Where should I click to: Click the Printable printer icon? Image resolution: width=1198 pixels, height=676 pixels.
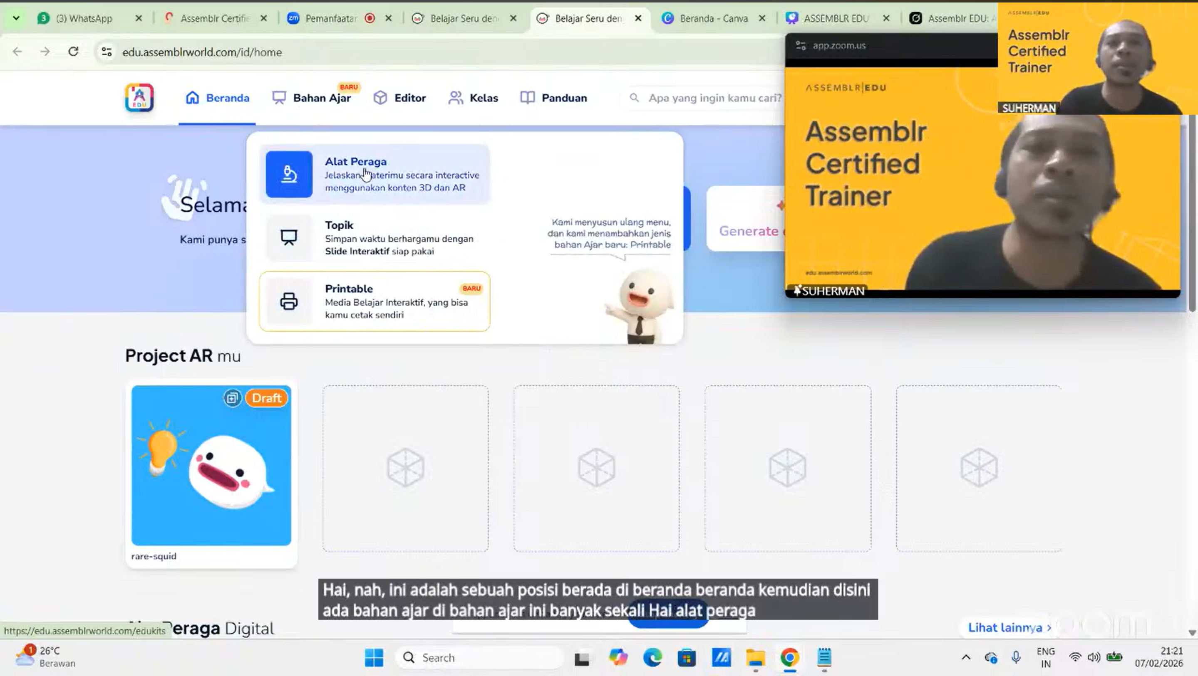tap(289, 301)
